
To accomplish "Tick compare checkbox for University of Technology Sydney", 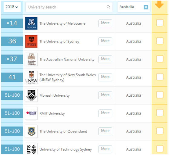I will point(160,149).
